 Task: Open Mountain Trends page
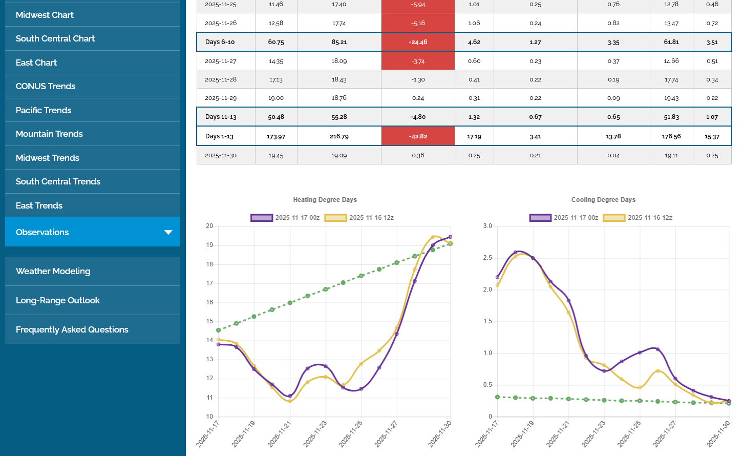[49, 134]
